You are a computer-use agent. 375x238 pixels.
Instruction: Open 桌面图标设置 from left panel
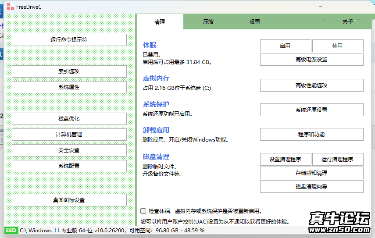[69, 200]
